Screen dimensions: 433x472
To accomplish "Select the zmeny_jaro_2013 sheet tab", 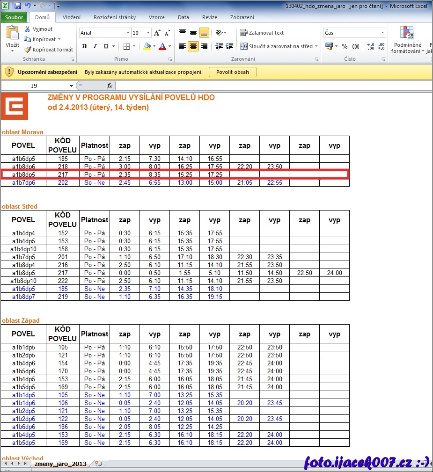I will (60, 464).
